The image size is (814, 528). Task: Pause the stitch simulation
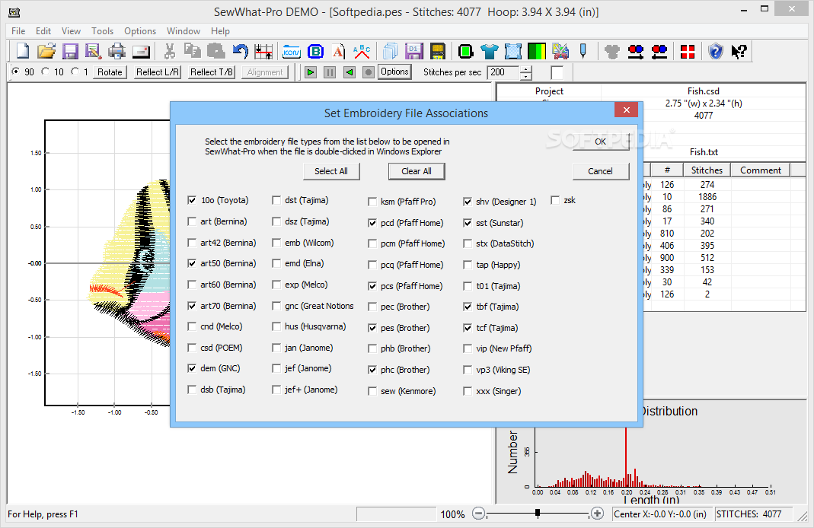click(x=330, y=72)
